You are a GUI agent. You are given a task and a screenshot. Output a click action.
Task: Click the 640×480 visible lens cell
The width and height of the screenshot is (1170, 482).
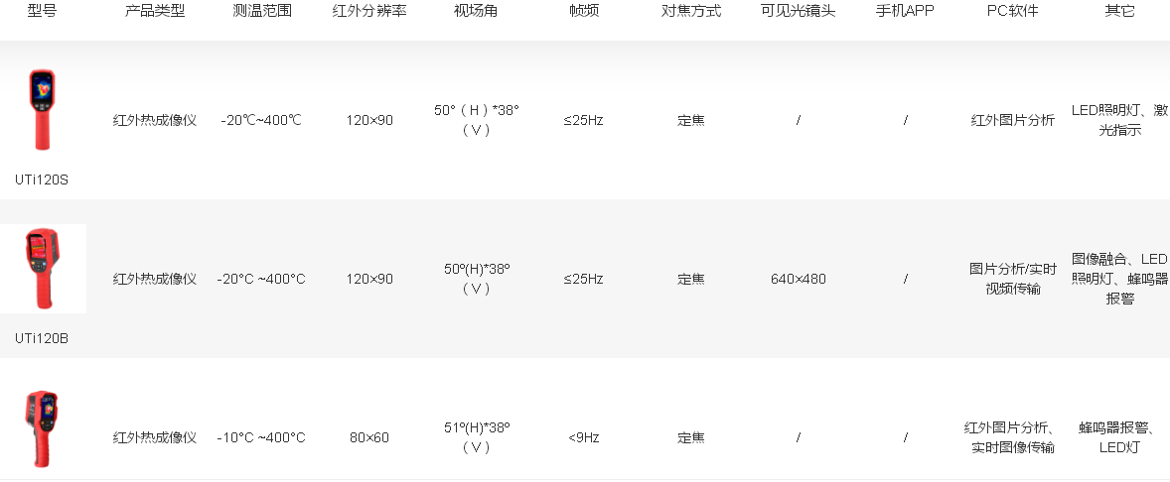point(798,279)
